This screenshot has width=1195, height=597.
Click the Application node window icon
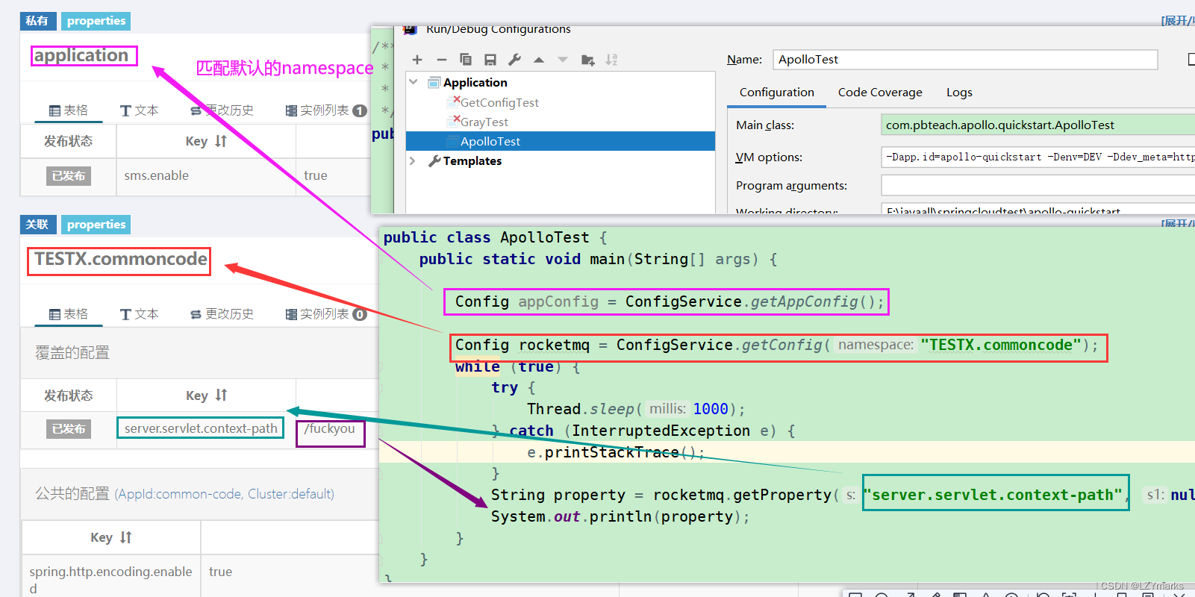click(434, 82)
